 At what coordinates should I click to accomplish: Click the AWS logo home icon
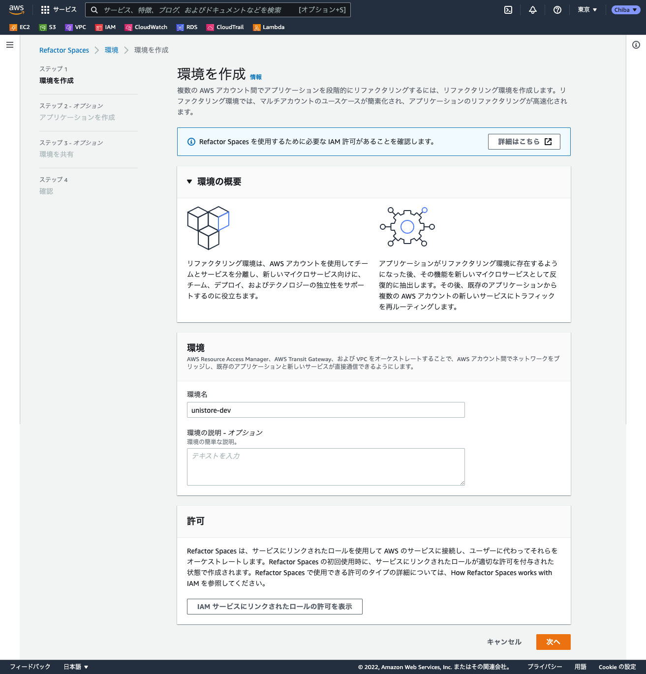16,9
